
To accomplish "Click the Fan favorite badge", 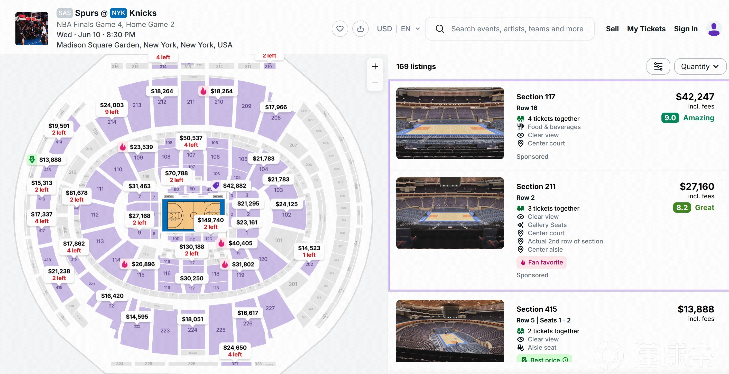I will pyautogui.click(x=541, y=262).
